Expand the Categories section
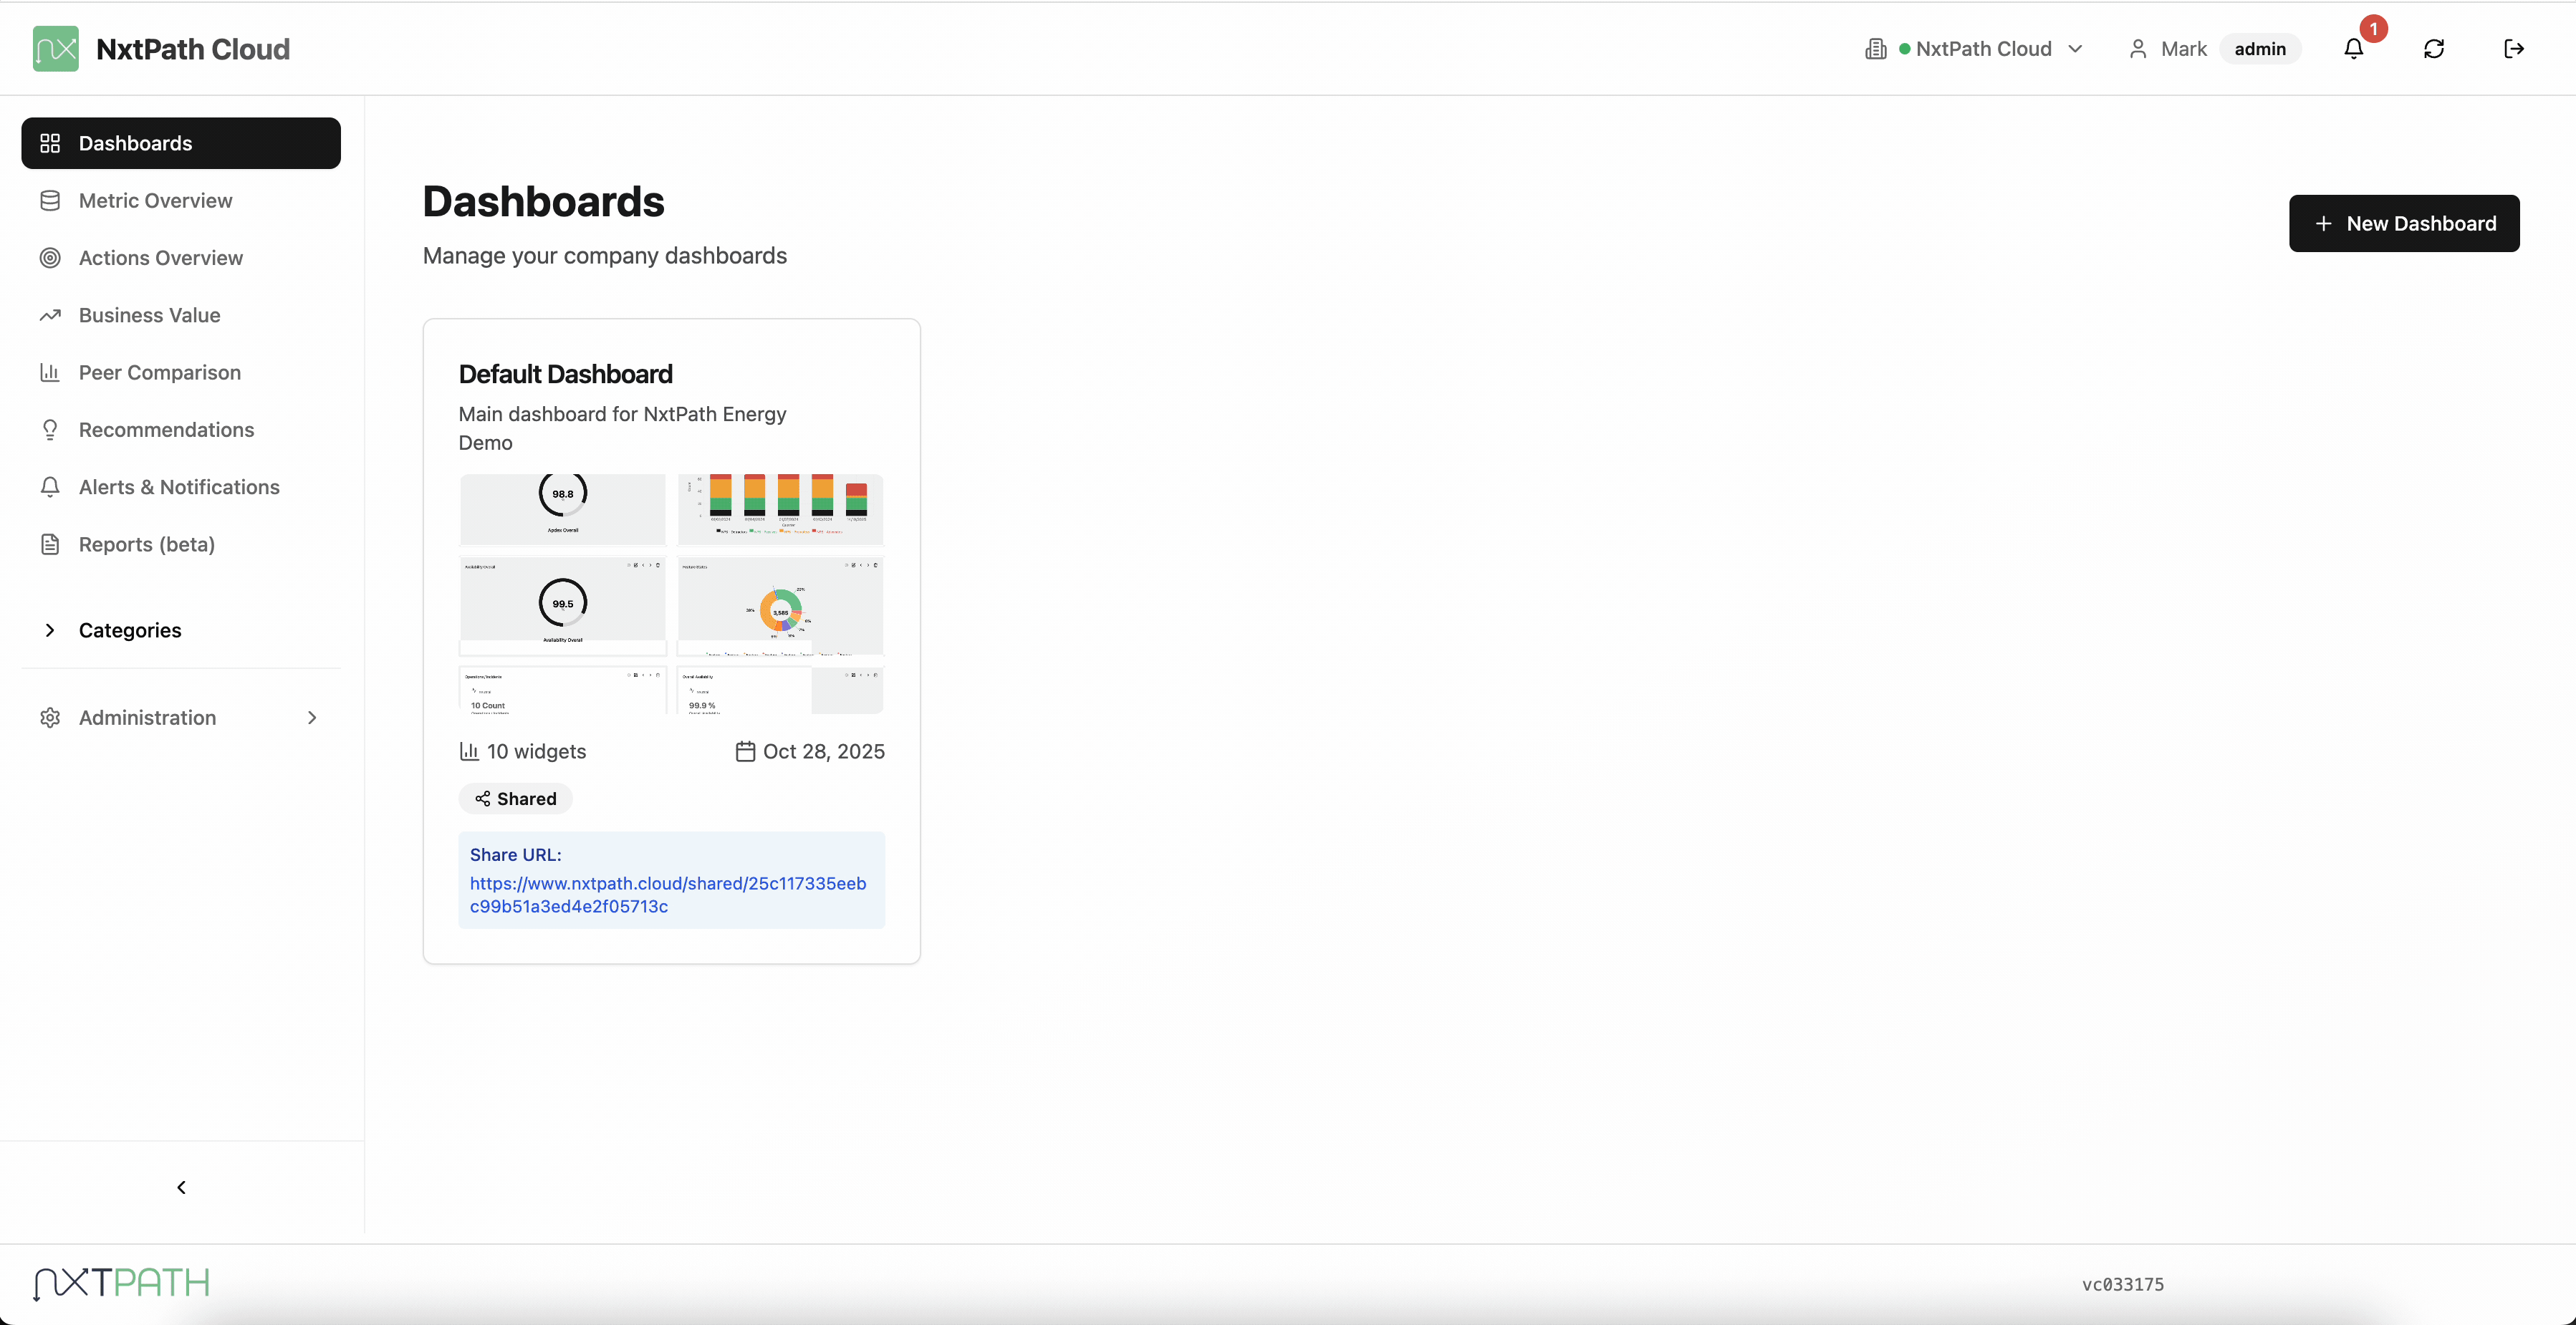Screen dimensions: 2576x1325 [129, 630]
